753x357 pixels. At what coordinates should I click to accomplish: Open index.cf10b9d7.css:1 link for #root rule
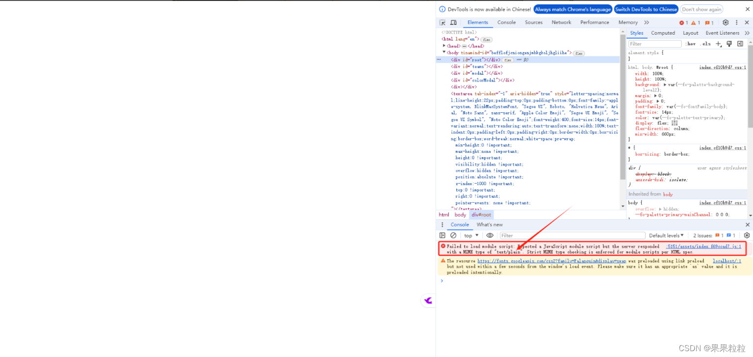click(x=723, y=67)
